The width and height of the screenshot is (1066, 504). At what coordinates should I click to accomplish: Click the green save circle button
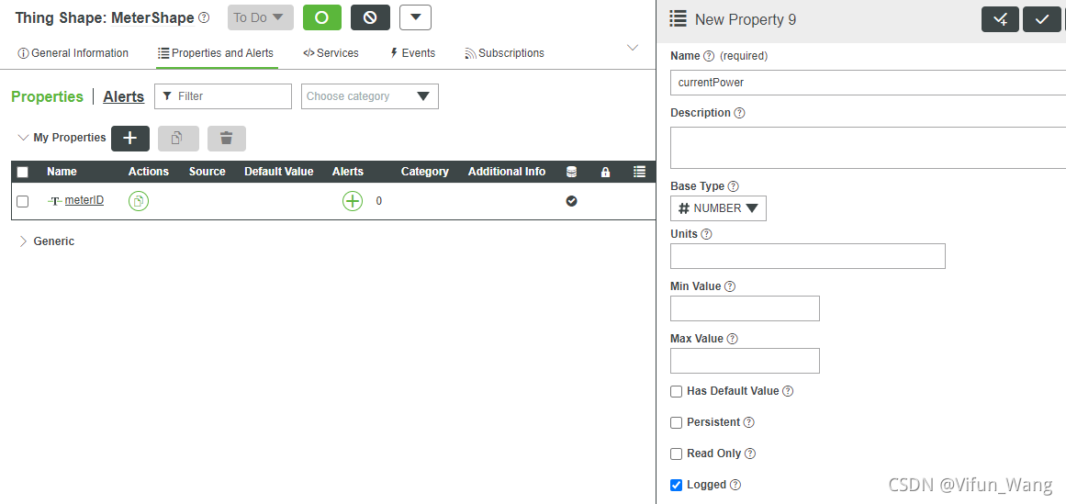point(322,17)
